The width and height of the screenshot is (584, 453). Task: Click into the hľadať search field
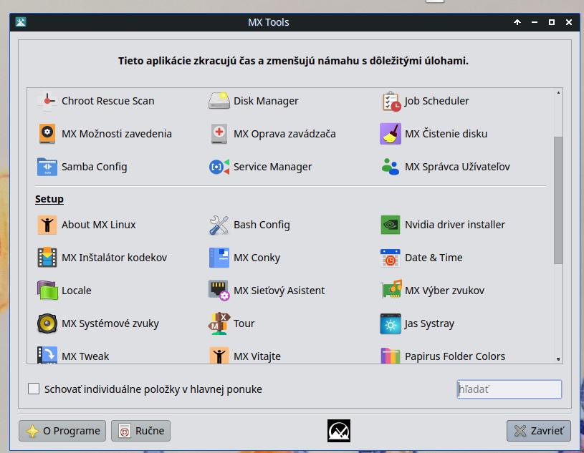click(509, 389)
